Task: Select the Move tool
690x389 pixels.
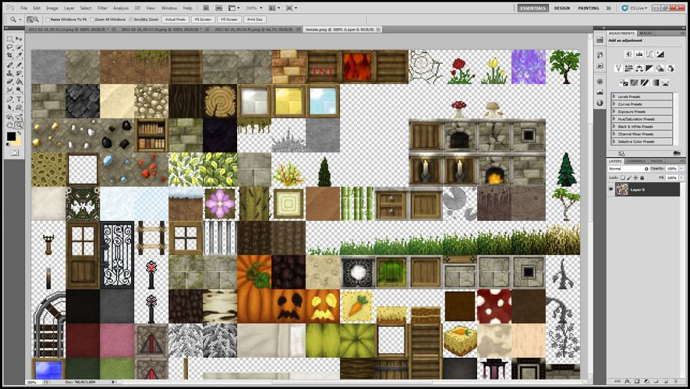Action: click(19, 39)
